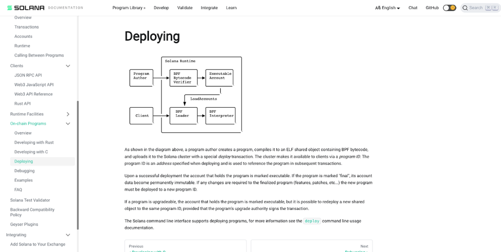This screenshot has height=252, width=501.
Task: Click the deployment diagram image
Action: coord(186,95)
